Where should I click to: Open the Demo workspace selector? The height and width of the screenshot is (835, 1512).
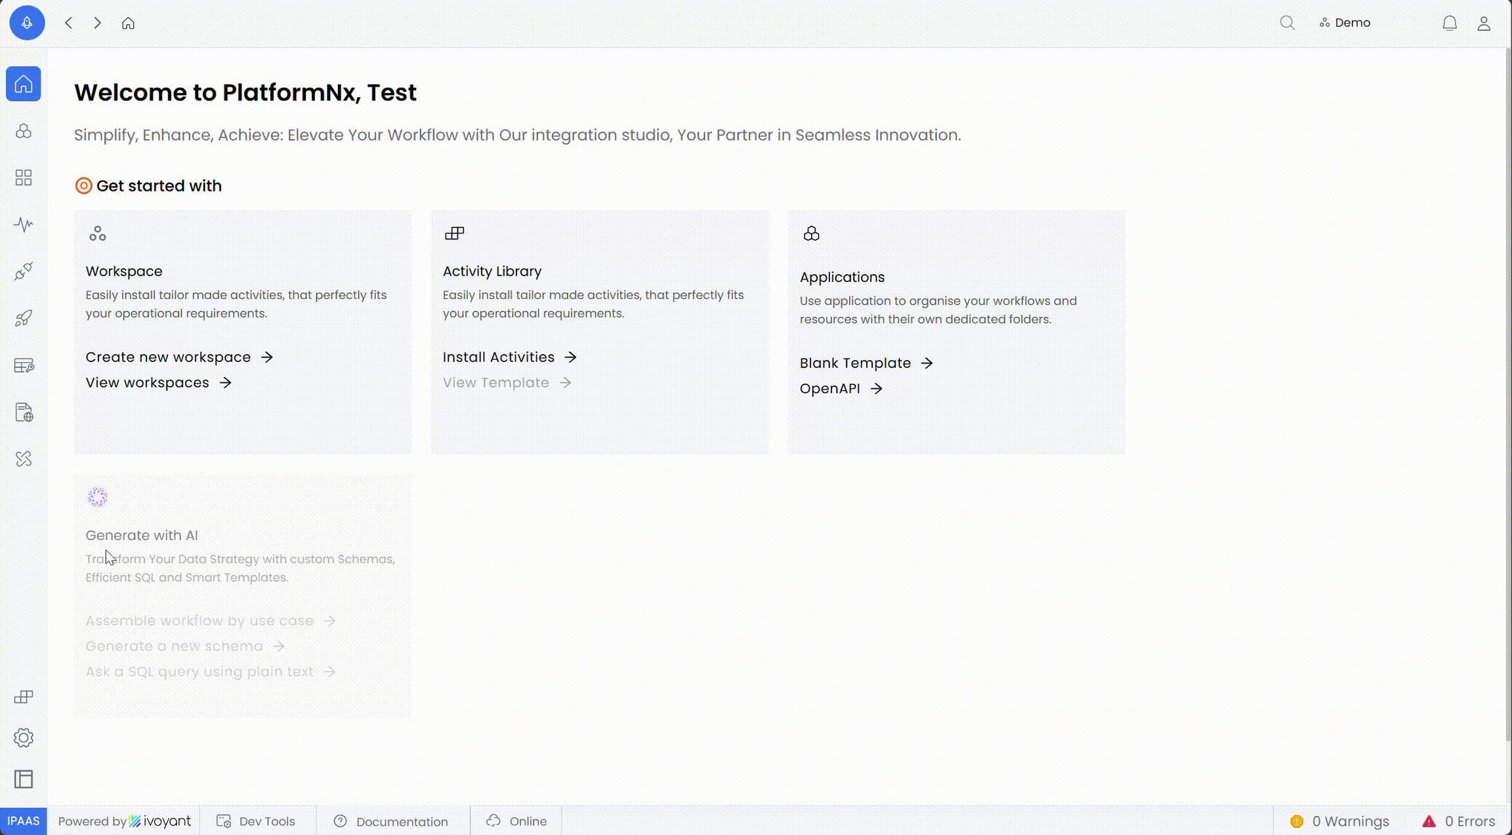pyautogui.click(x=1345, y=23)
